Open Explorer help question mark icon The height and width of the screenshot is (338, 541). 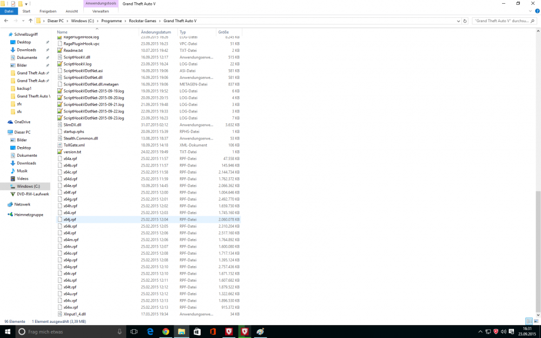(x=537, y=11)
